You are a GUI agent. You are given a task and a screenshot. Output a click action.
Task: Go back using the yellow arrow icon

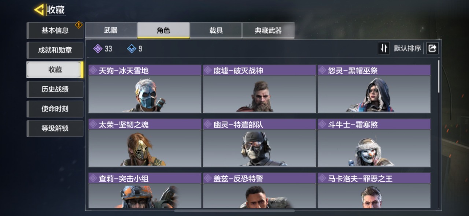click(x=39, y=10)
